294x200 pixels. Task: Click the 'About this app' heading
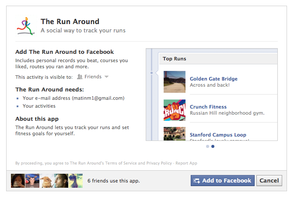(x=37, y=119)
